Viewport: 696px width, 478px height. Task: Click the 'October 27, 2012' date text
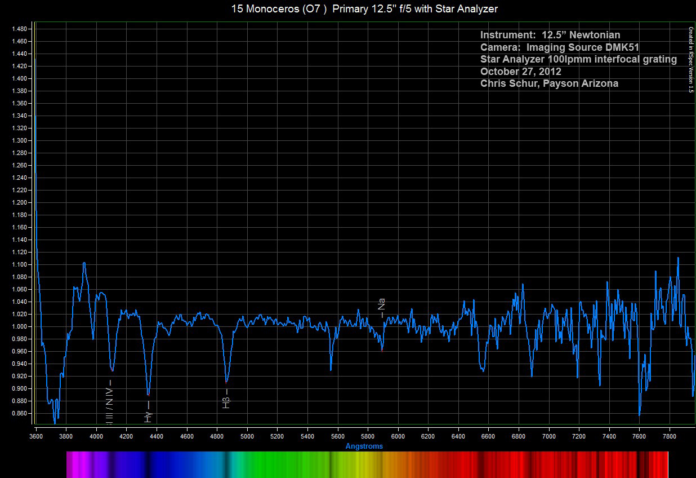521,71
